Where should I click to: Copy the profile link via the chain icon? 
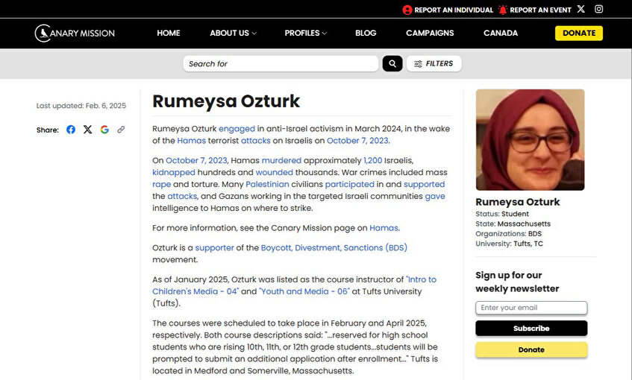click(121, 130)
